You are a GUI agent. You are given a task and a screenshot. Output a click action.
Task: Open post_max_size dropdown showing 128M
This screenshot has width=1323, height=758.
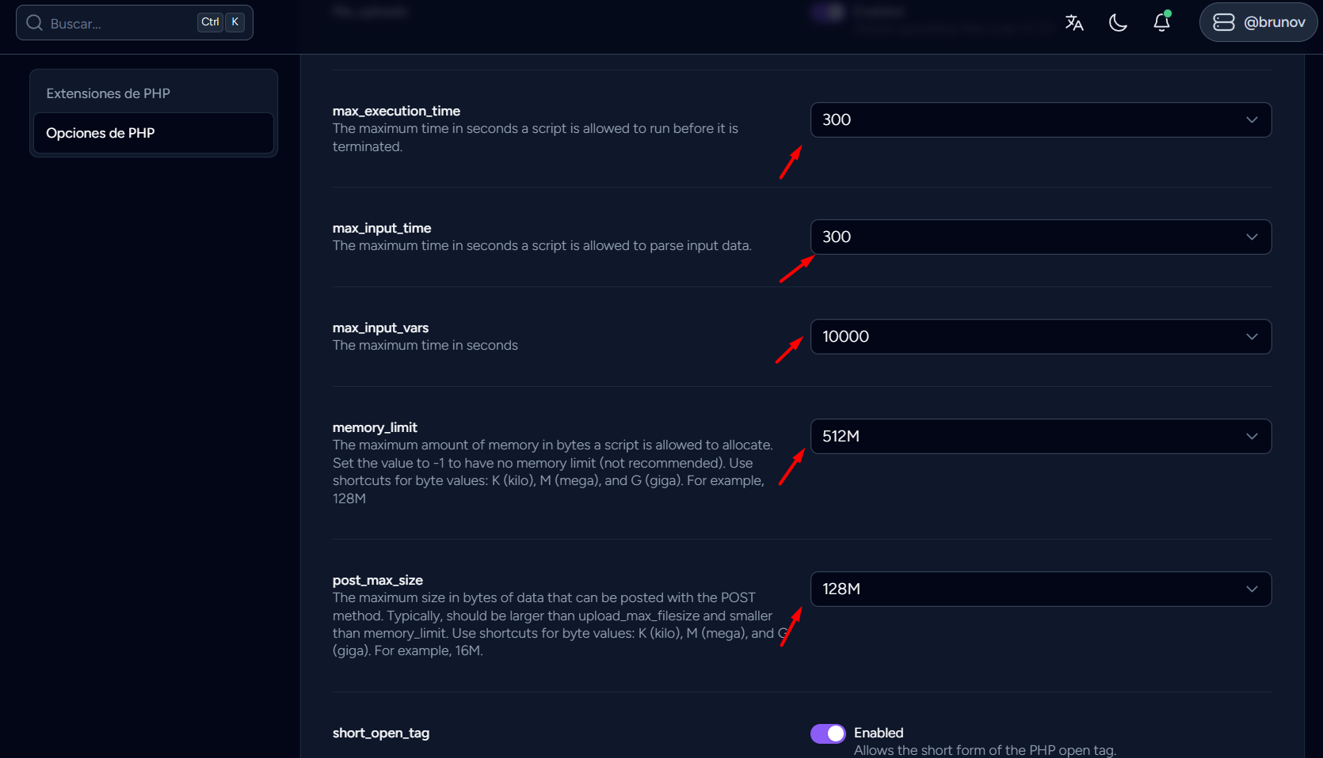[x=1040, y=589]
